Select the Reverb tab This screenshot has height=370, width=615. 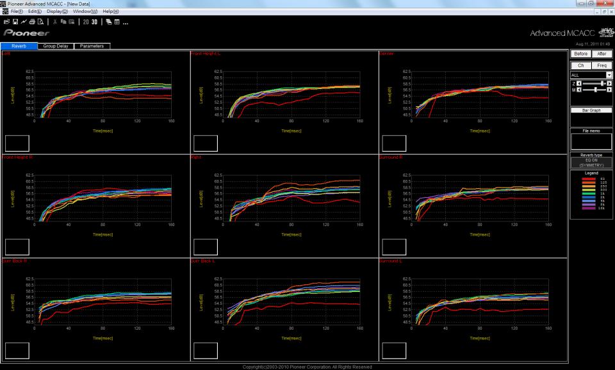tap(19, 46)
